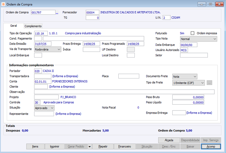Click the Acomp button
The width and height of the screenshot is (226, 153).
211,146
